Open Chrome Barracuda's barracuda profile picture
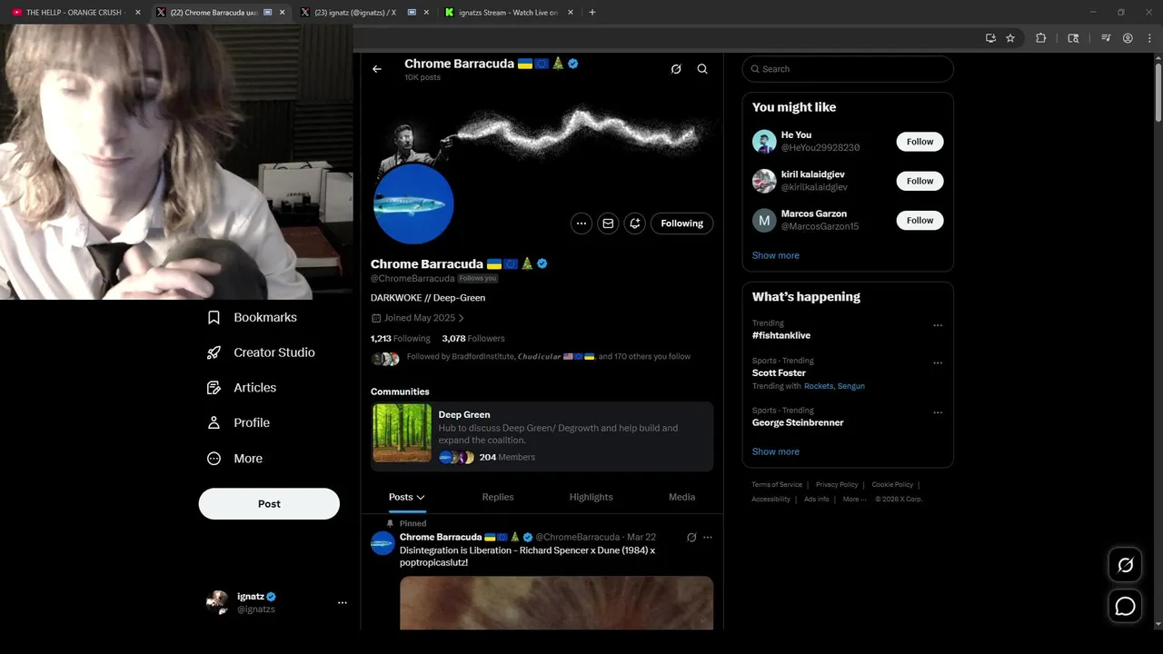The image size is (1163, 654). [413, 203]
